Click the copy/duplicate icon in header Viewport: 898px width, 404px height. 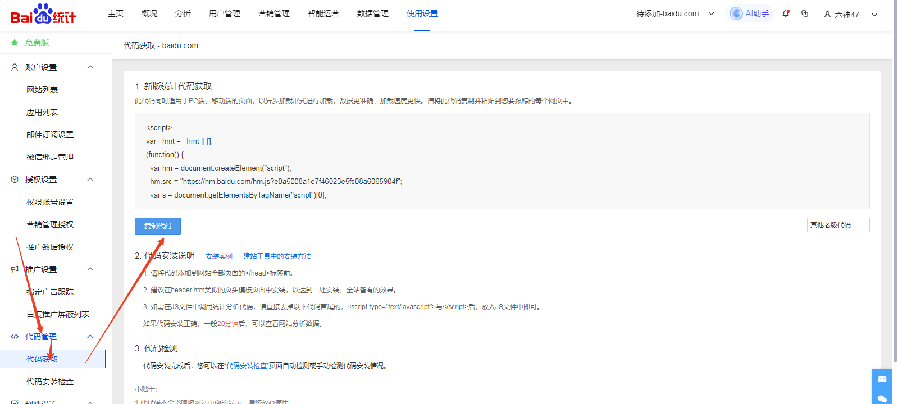pyautogui.click(x=805, y=13)
